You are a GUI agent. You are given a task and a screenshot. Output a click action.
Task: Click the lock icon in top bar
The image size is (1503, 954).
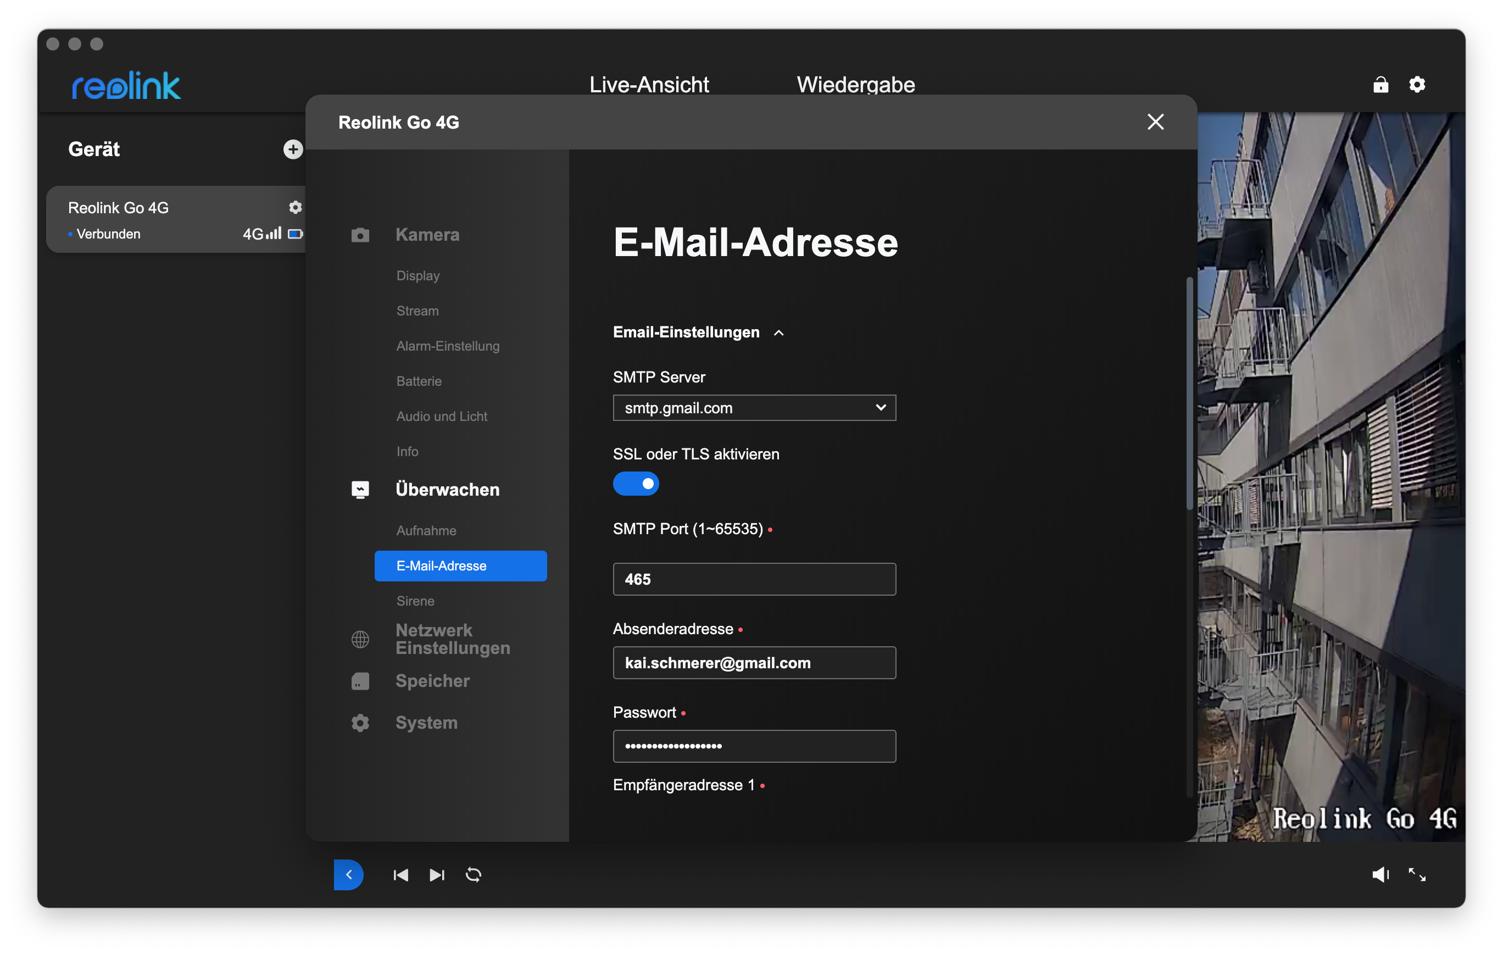pyautogui.click(x=1380, y=84)
